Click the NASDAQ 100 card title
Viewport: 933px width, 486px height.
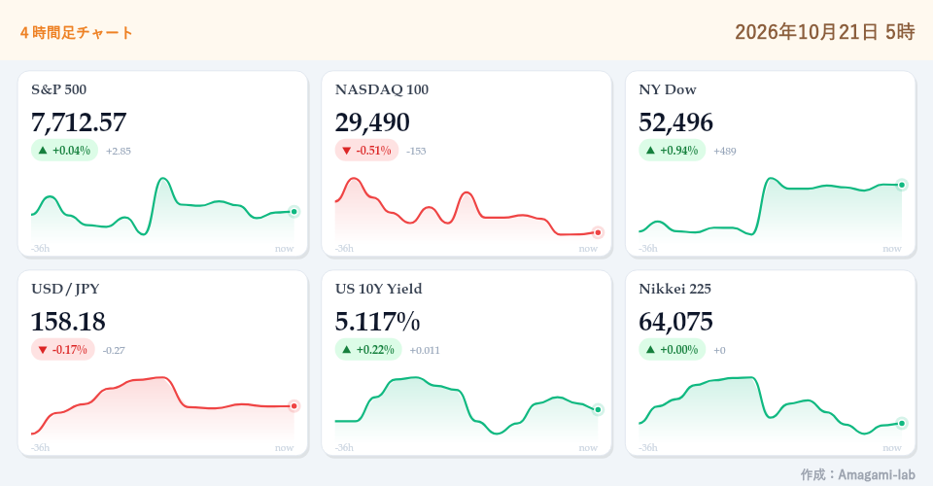point(382,89)
